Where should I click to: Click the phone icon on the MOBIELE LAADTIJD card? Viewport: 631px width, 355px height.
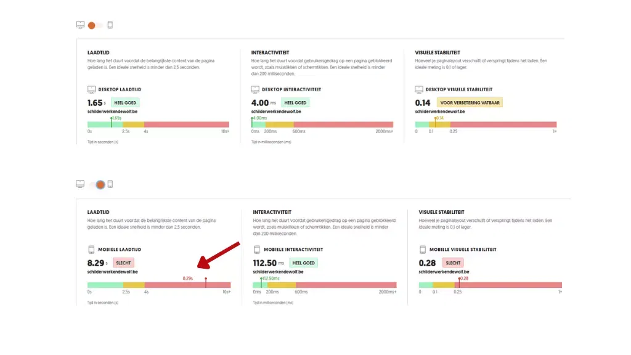(90, 250)
